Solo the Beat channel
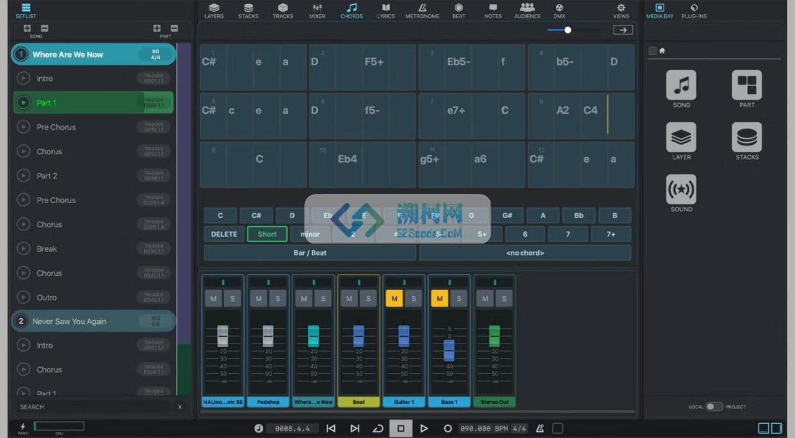795x438 pixels. click(368, 299)
